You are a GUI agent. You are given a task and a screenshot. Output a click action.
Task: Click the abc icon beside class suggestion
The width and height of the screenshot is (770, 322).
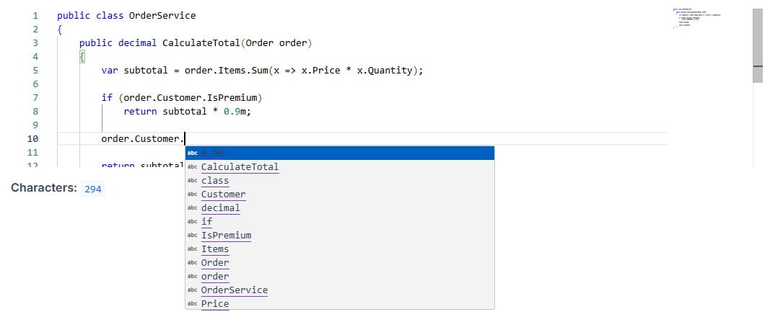[192, 180]
